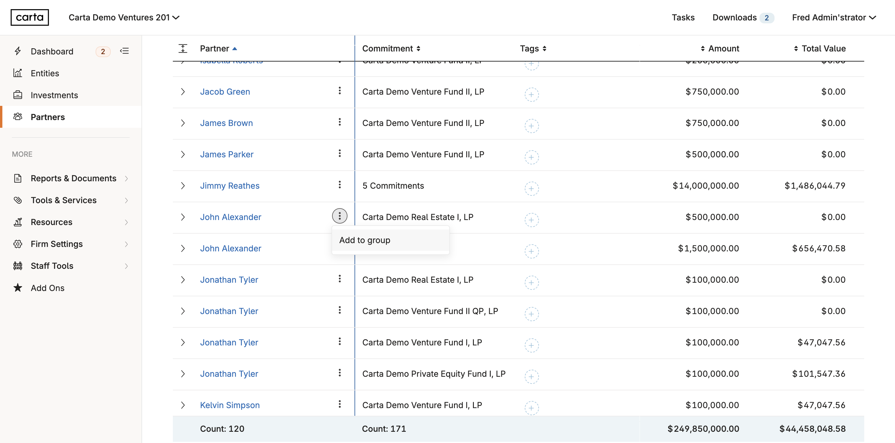Add tag to Jimmy Reathes row
This screenshot has width=895, height=443.
click(531, 188)
